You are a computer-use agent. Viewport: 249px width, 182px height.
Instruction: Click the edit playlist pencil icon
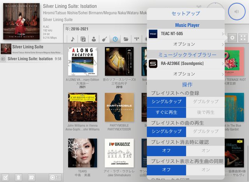(6, 177)
